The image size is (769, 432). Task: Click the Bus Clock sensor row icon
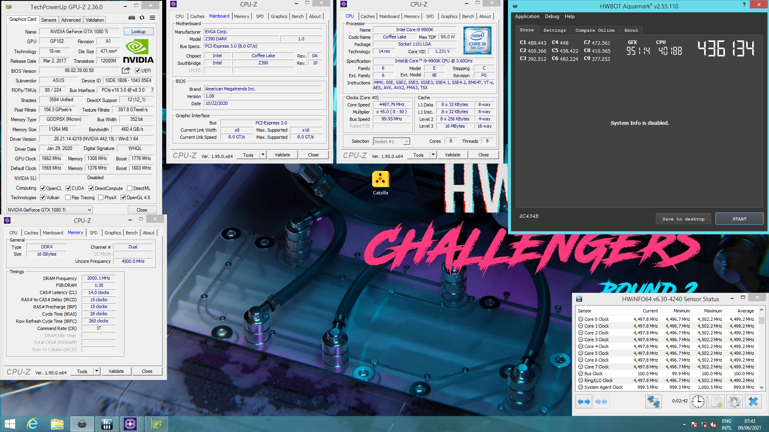click(x=581, y=374)
